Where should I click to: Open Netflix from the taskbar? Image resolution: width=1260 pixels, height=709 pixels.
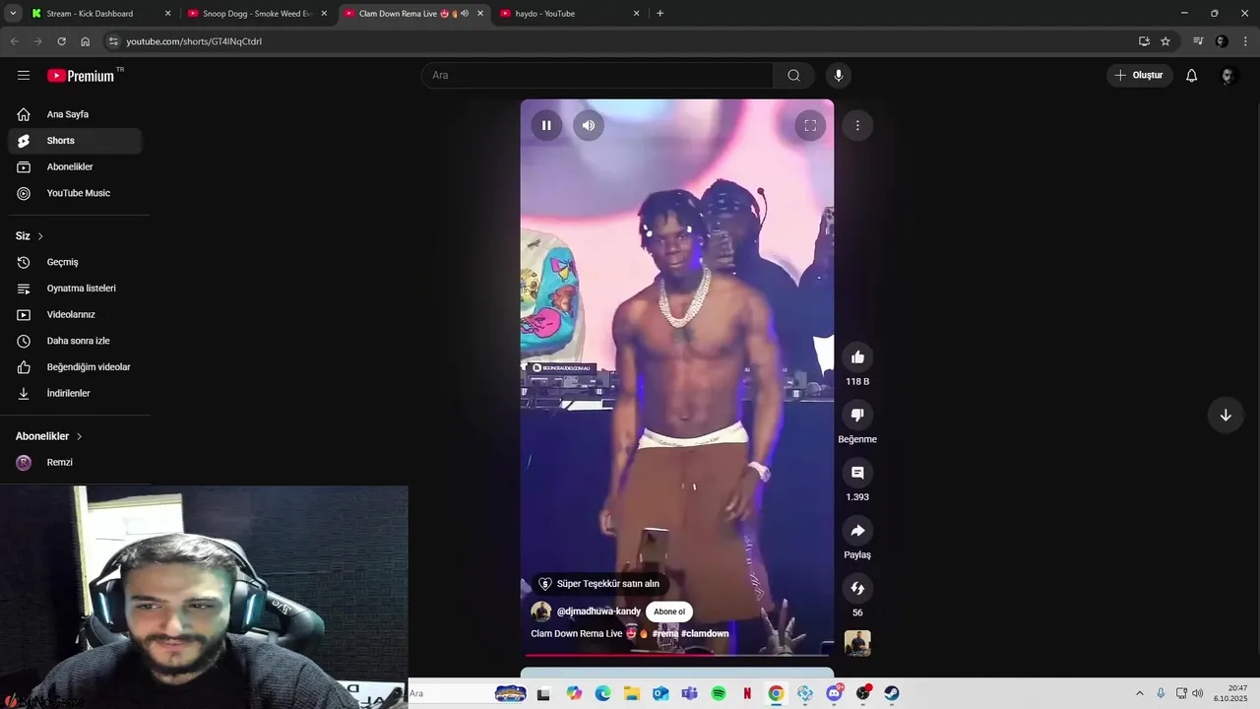747,693
